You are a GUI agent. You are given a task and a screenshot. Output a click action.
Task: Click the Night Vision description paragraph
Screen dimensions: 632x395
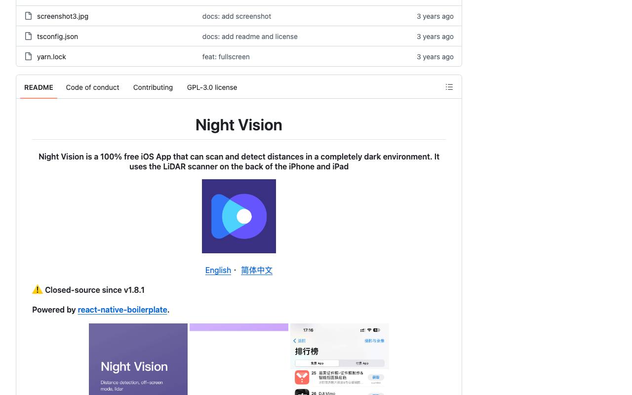coord(239,161)
